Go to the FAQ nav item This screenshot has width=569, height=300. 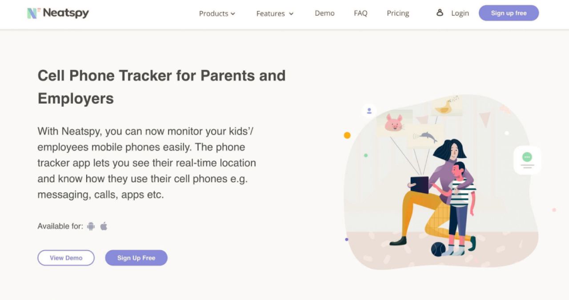[x=361, y=13]
